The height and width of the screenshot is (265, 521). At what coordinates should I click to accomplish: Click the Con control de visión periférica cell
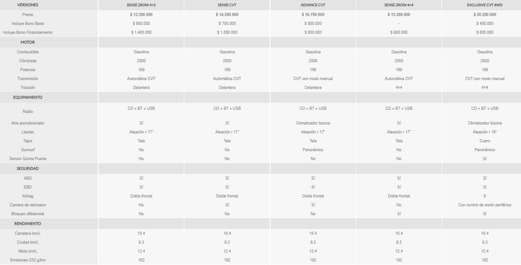click(485, 205)
